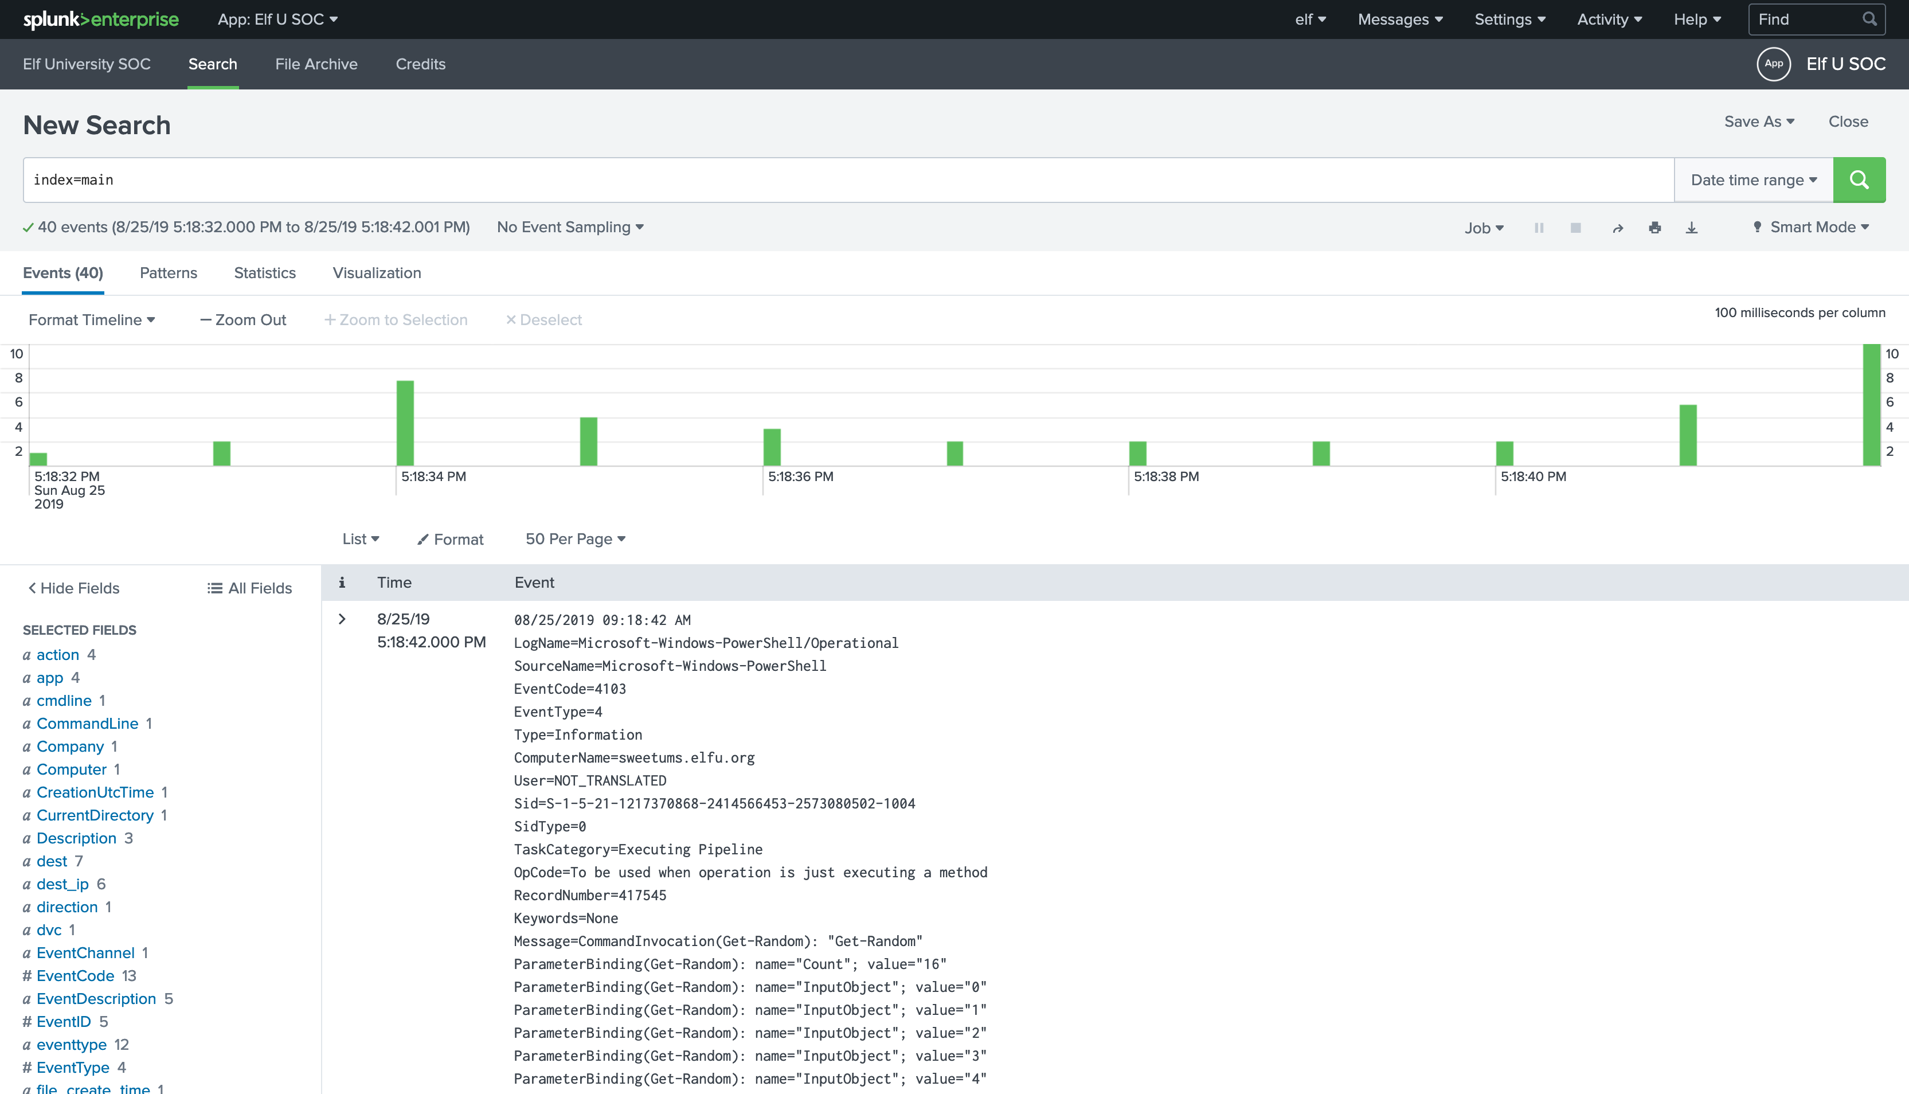This screenshot has height=1094, width=1909.
Task: Open the app field
Action: (49, 678)
